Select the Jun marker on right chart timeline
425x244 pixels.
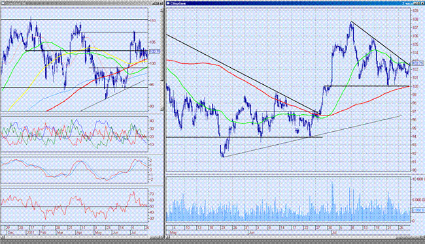pyautogui.click(x=251, y=232)
